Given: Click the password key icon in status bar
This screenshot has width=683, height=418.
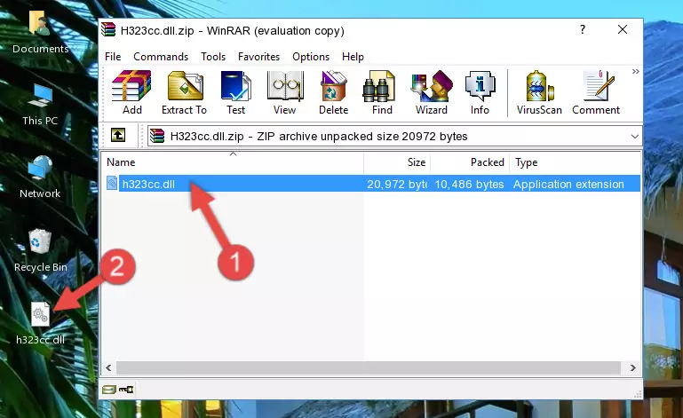Looking at the screenshot, I should 126,390.
